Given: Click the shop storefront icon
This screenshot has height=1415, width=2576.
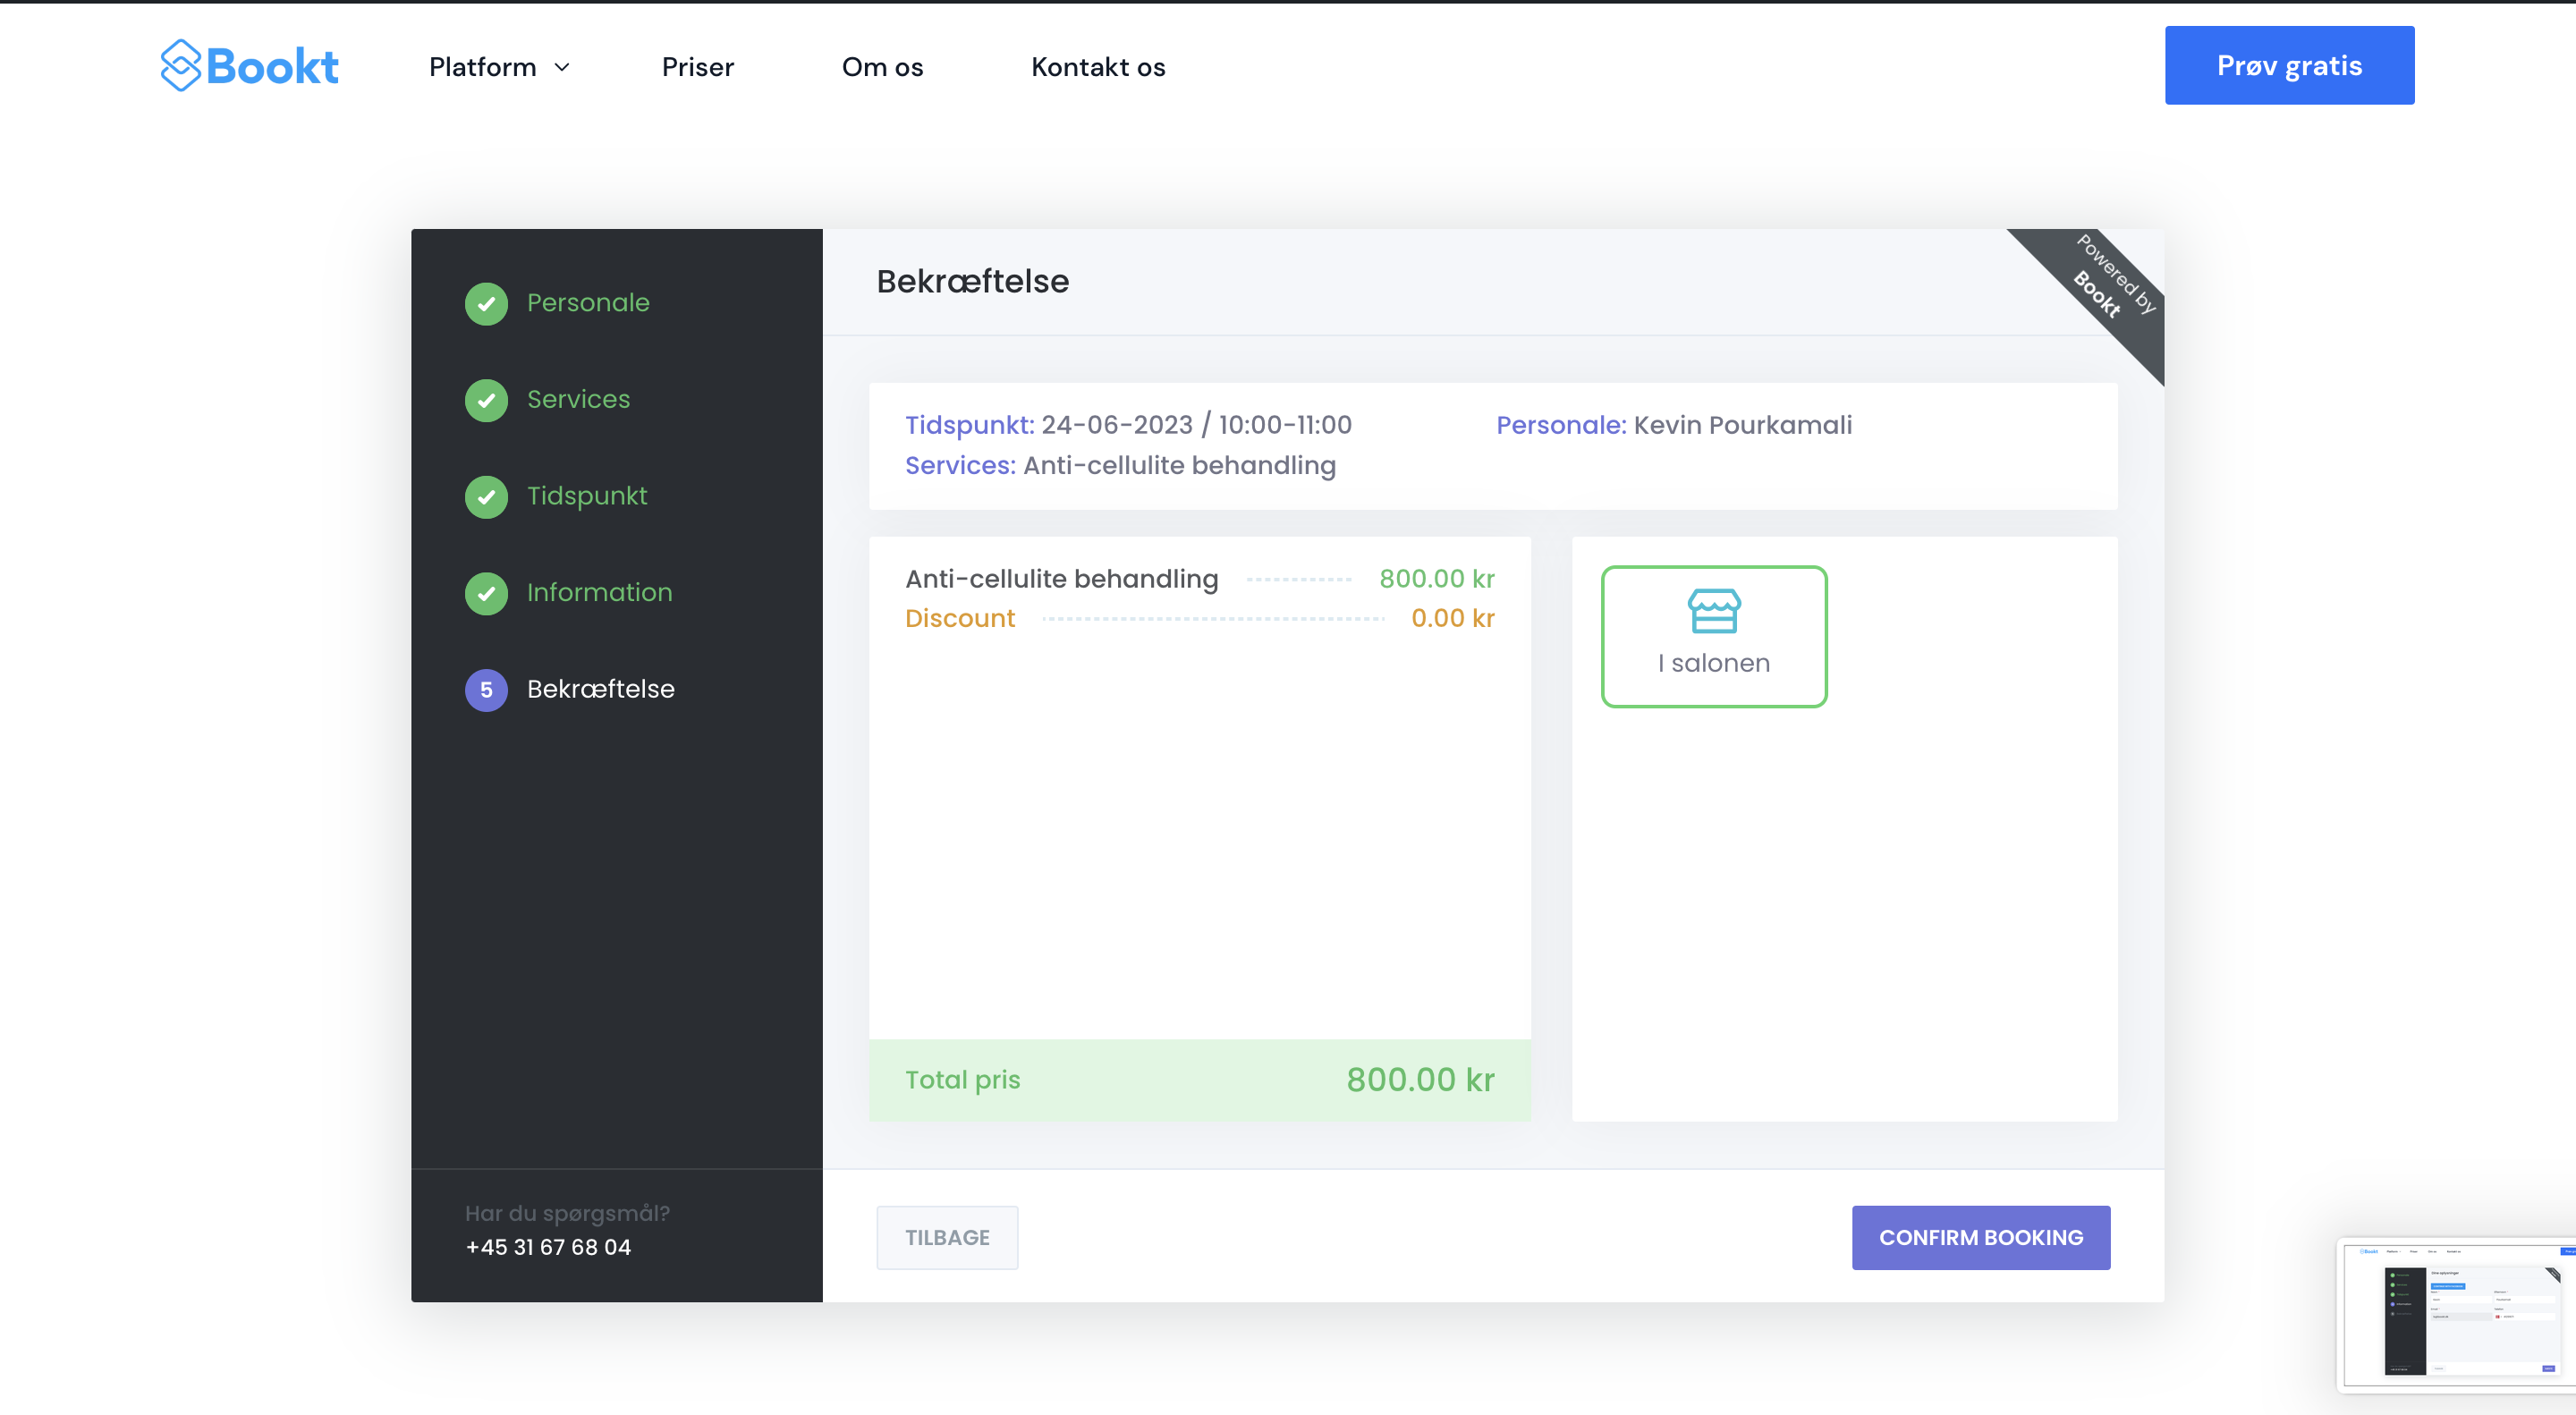Looking at the screenshot, I should pyautogui.click(x=1713, y=611).
